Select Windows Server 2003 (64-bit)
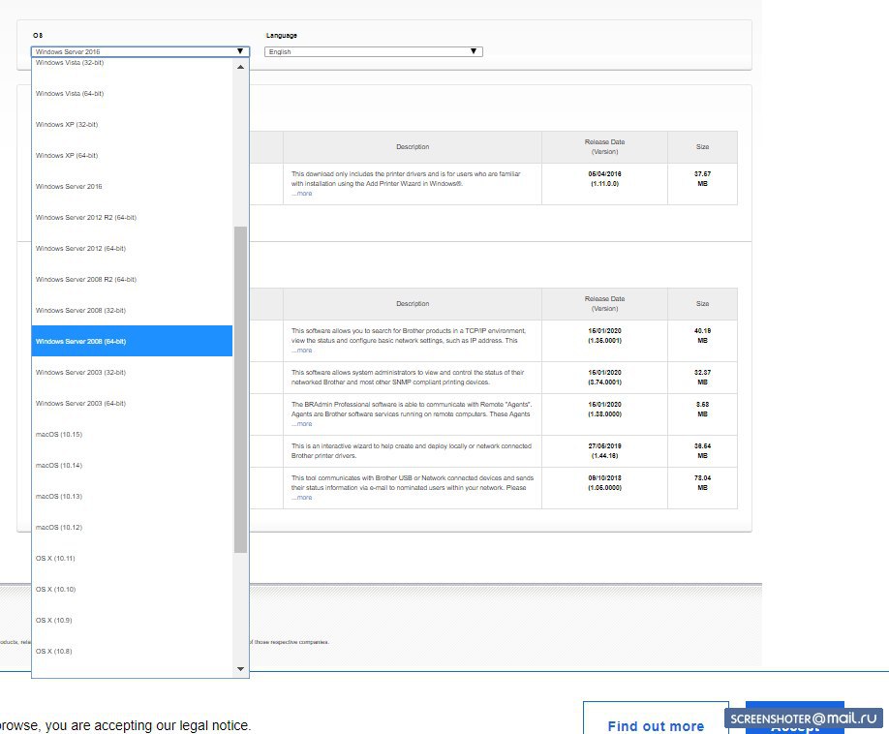This screenshot has height=734, width=889. [x=132, y=404]
